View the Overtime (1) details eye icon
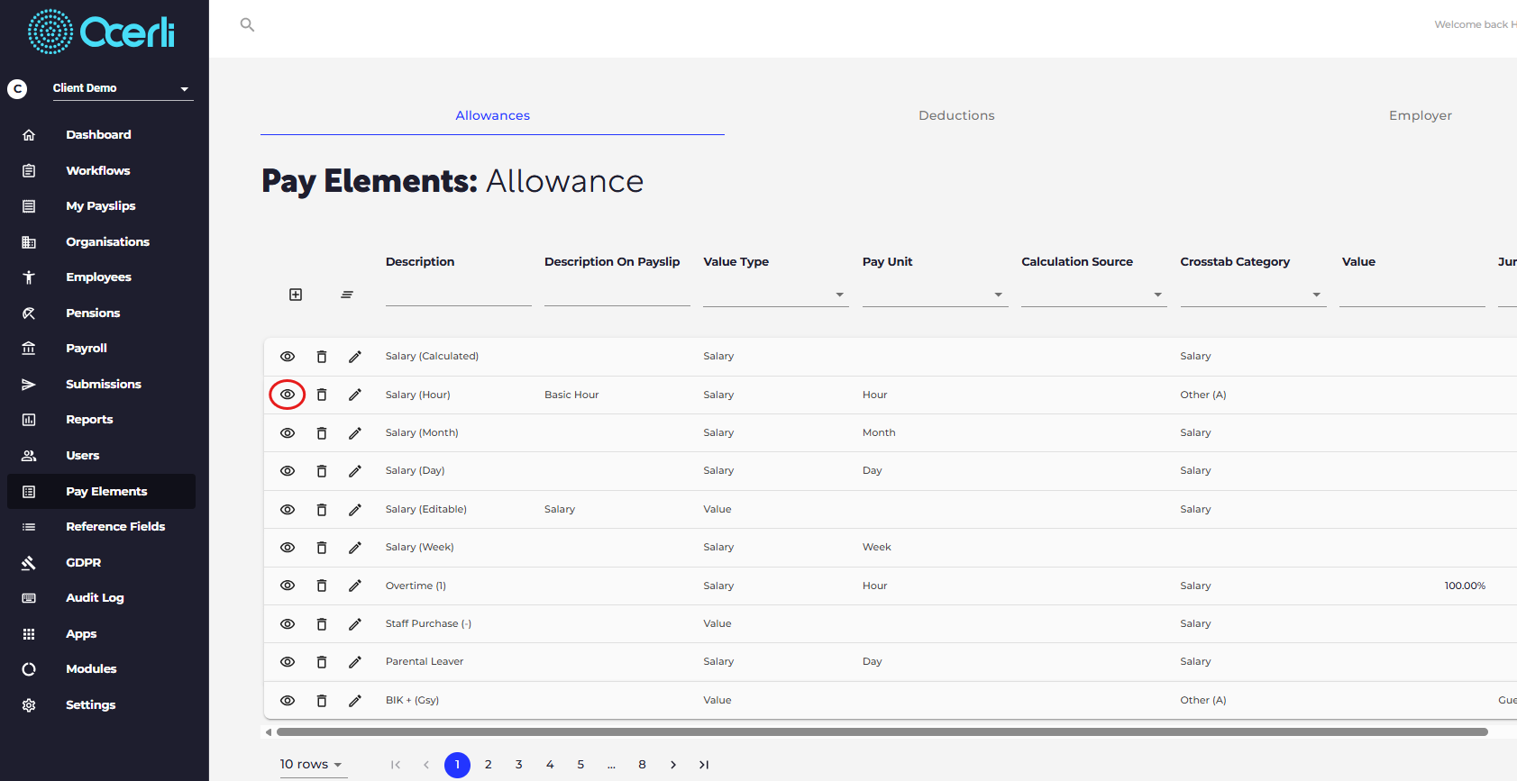Viewport: 1517px width, 781px height. click(x=288, y=586)
